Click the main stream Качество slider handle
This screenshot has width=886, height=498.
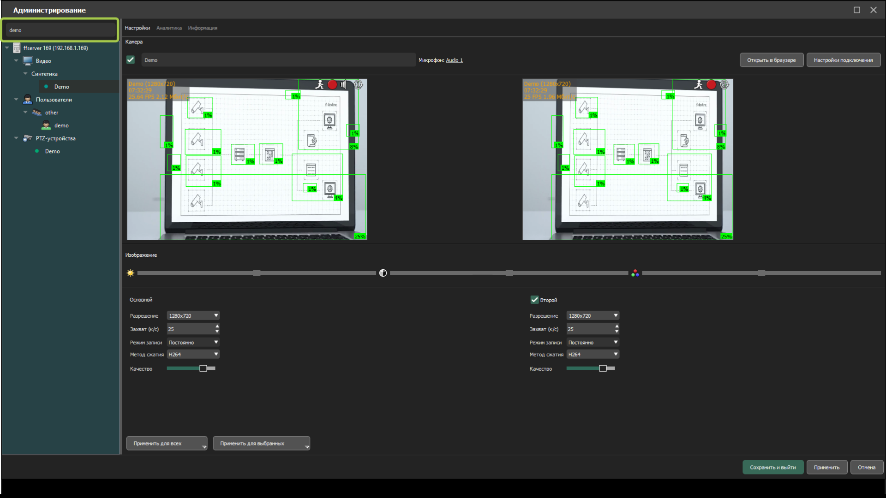[203, 368]
